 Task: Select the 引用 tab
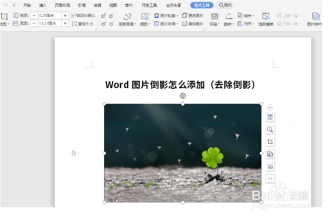pyautogui.click(x=82, y=5)
